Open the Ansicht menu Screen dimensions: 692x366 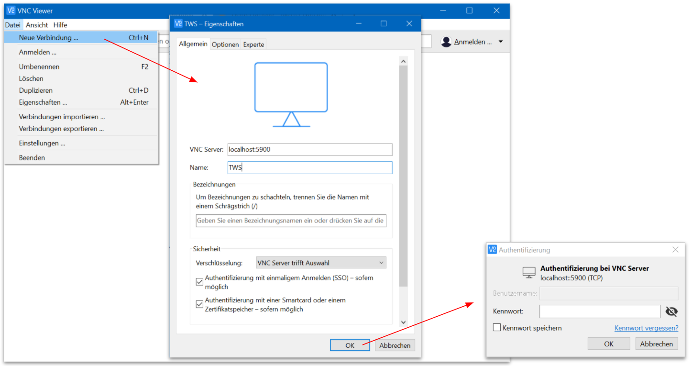pyautogui.click(x=37, y=25)
